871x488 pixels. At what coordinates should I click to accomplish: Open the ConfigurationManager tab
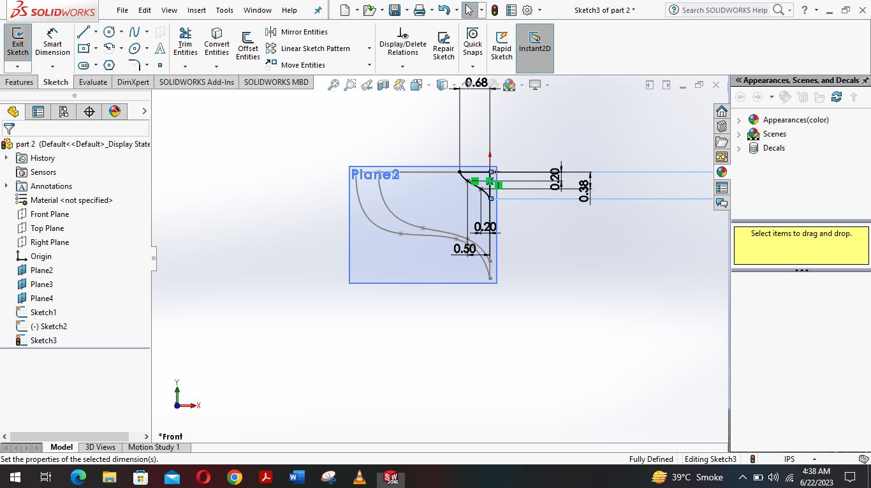(64, 112)
